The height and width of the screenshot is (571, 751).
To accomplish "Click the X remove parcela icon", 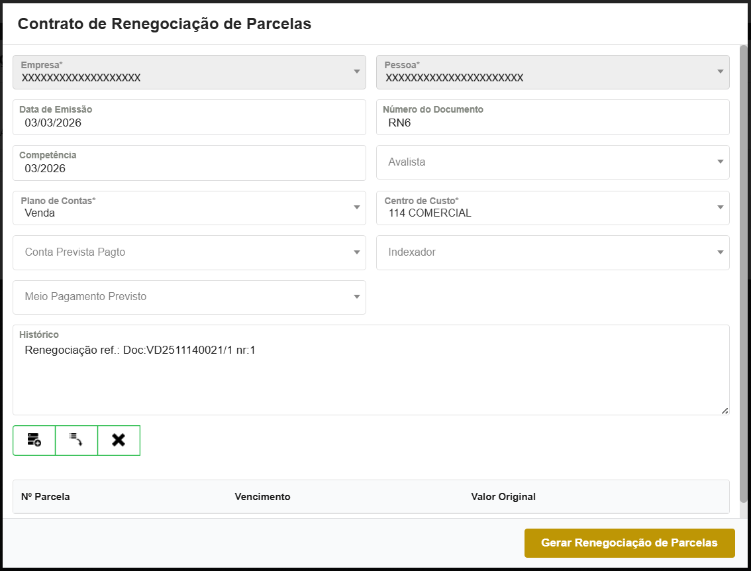I will (x=119, y=441).
